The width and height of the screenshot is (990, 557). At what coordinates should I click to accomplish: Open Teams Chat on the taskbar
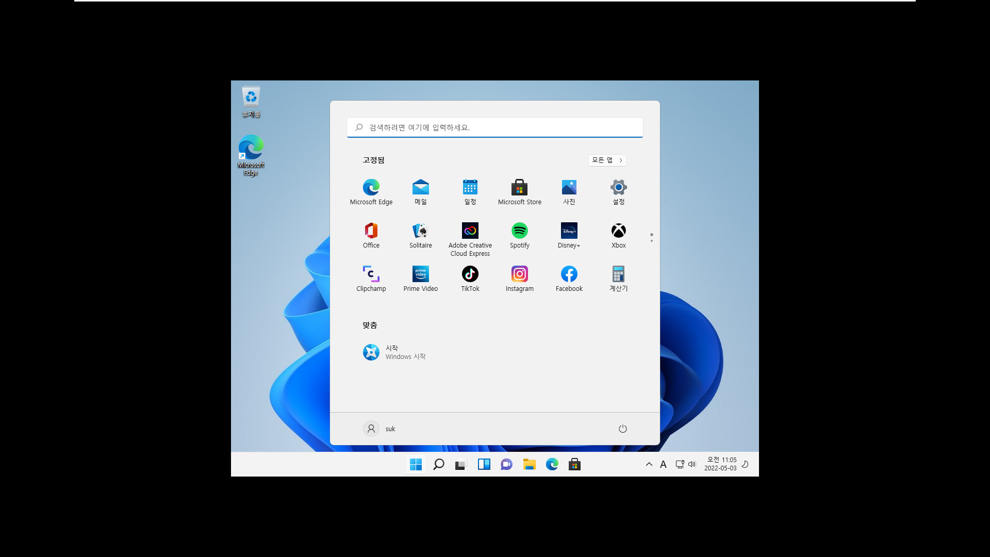click(506, 465)
